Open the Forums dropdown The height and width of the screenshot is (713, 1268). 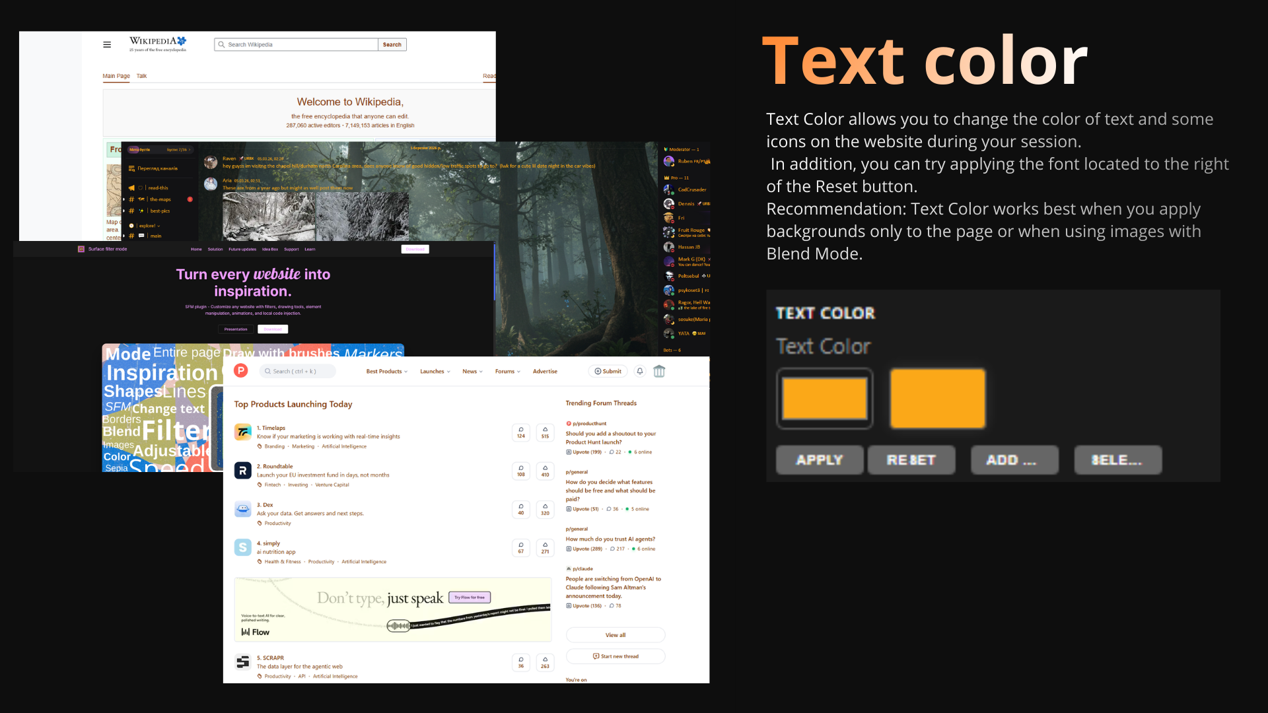[507, 371]
